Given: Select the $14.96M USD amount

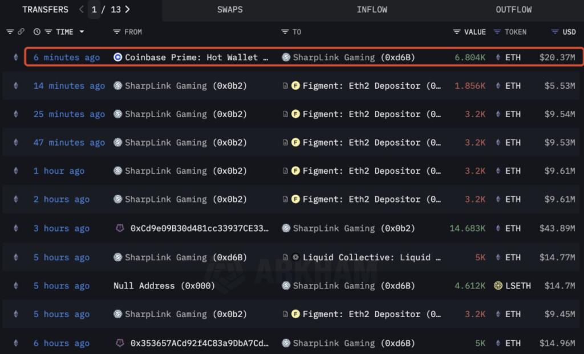Looking at the screenshot, I should [x=557, y=343].
